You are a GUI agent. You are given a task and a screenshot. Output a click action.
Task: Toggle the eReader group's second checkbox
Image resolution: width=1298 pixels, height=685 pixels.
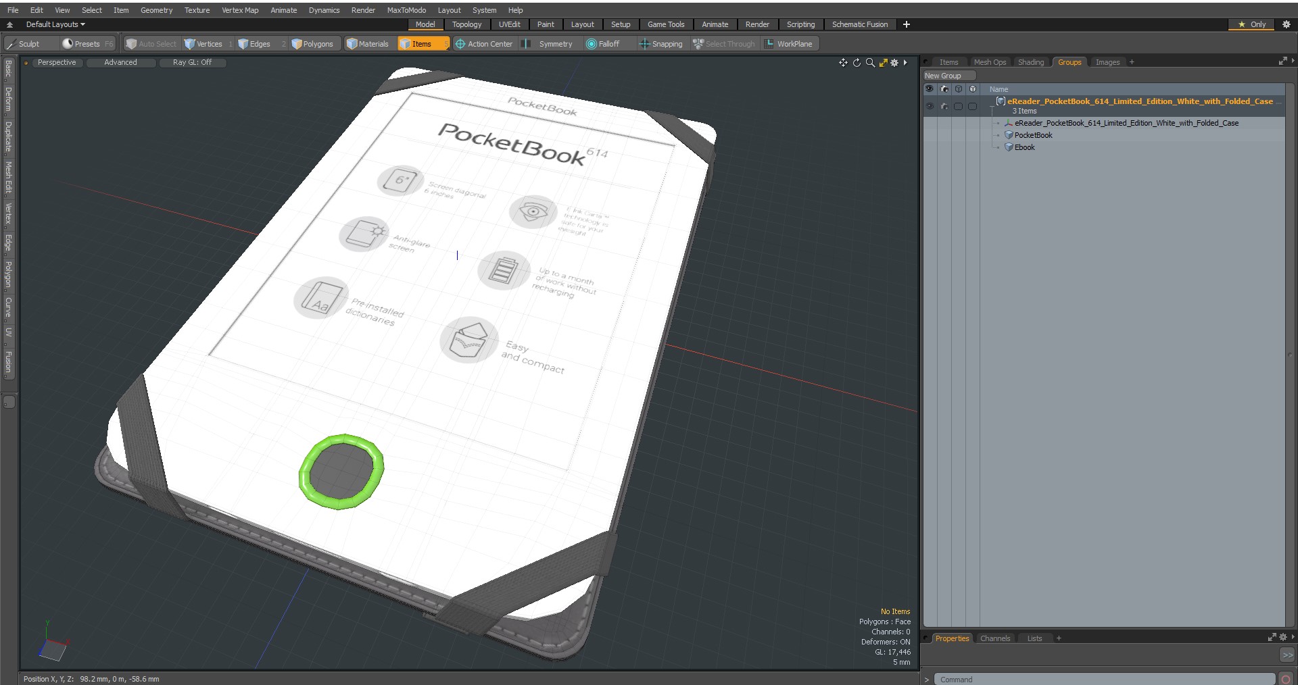coord(973,106)
